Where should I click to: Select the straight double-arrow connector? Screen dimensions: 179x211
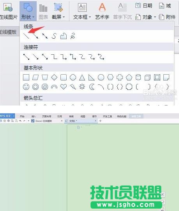[45, 57]
